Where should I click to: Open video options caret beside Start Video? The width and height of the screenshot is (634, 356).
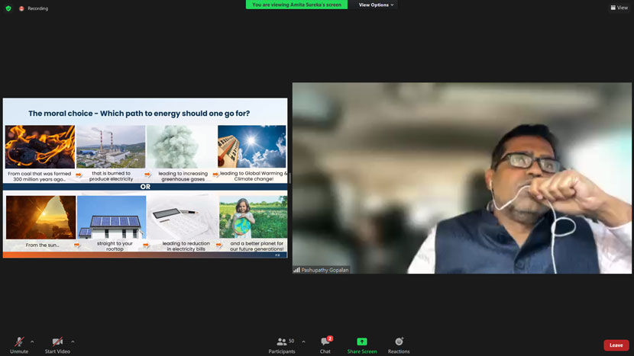pos(73,342)
